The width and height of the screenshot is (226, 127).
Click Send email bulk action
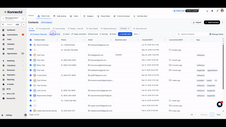pyautogui.click(x=93, y=34)
